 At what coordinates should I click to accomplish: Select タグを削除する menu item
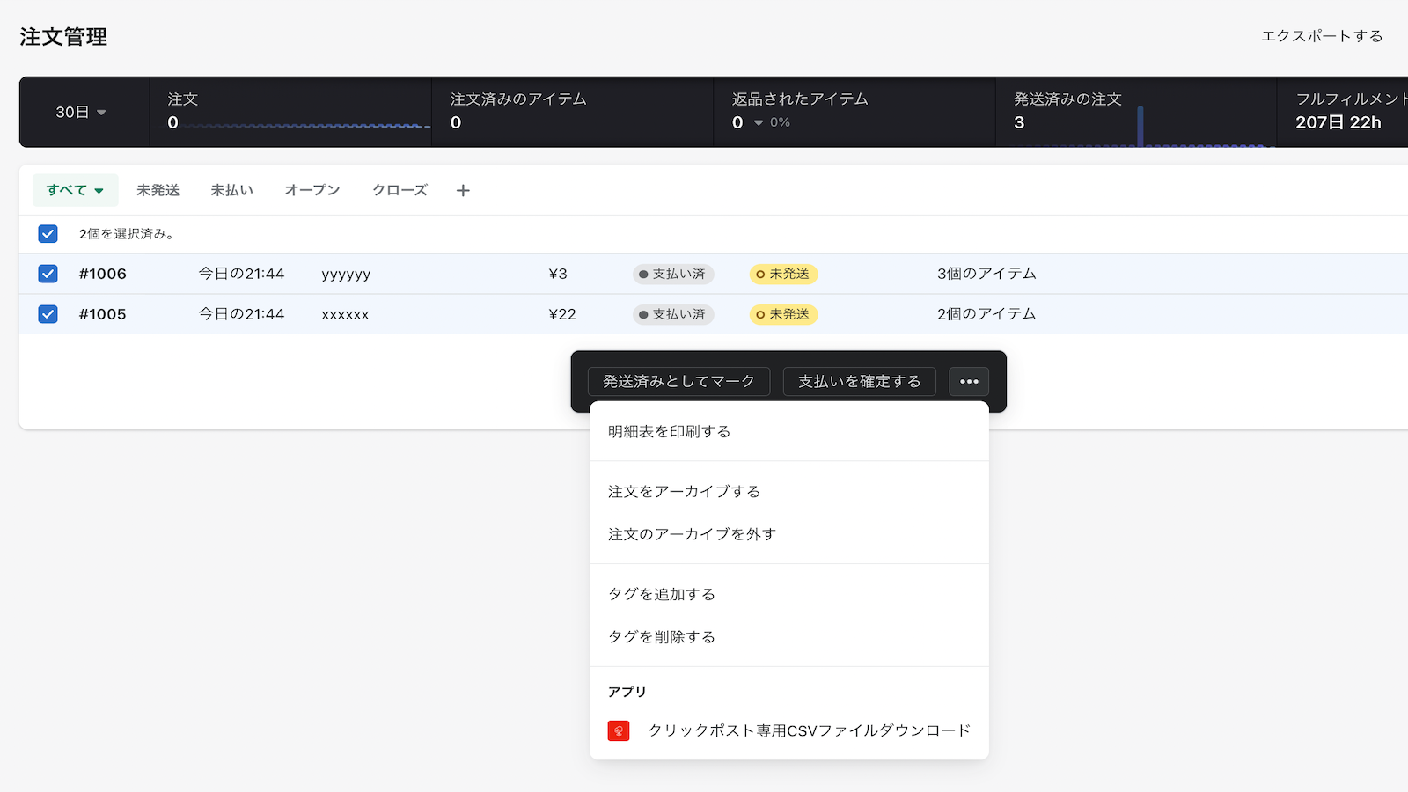pos(662,636)
